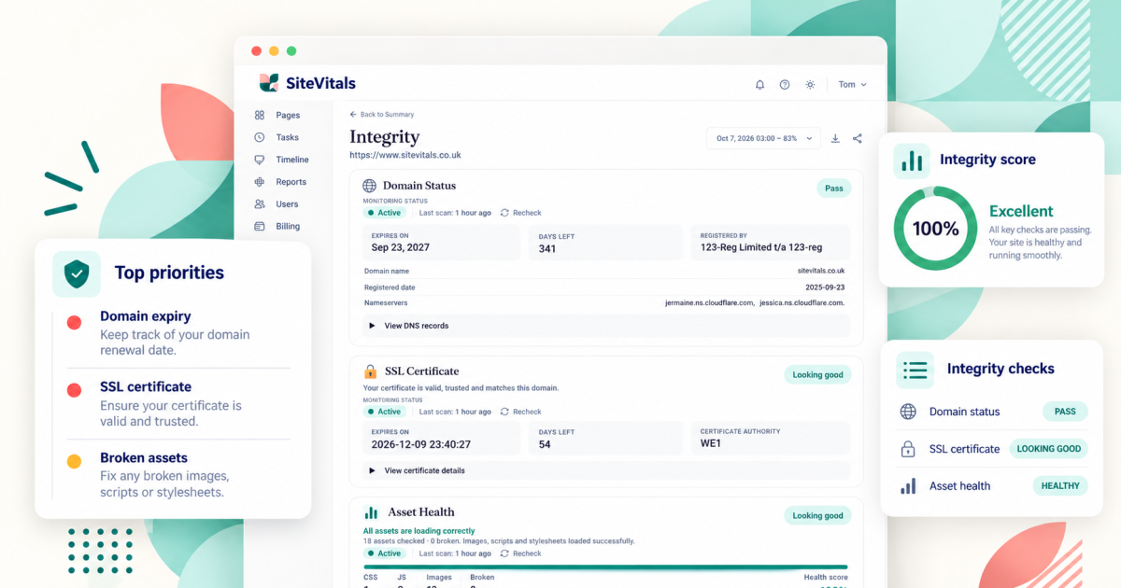Click the download report icon
Screen dimensions: 1121x588
click(835, 138)
